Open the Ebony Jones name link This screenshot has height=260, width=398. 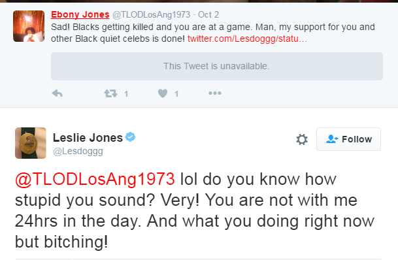click(x=80, y=14)
